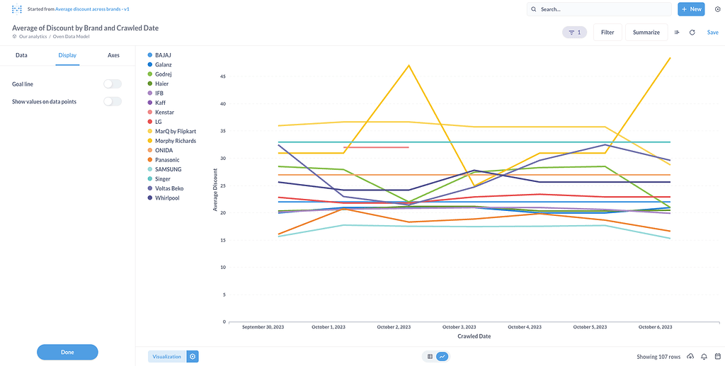Switch to the Data tab
This screenshot has height=366, width=725.
tap(21, 55)
